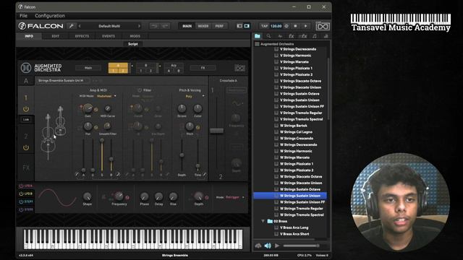The image size is (463, 260).
Task: Click the violin and cello illustration
Action: pyautogui.click(x=54, y=133)
